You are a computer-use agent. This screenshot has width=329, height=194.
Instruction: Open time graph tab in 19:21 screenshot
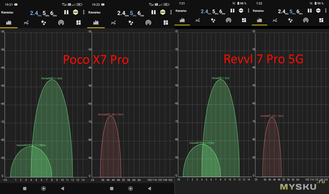click(26, 23)
